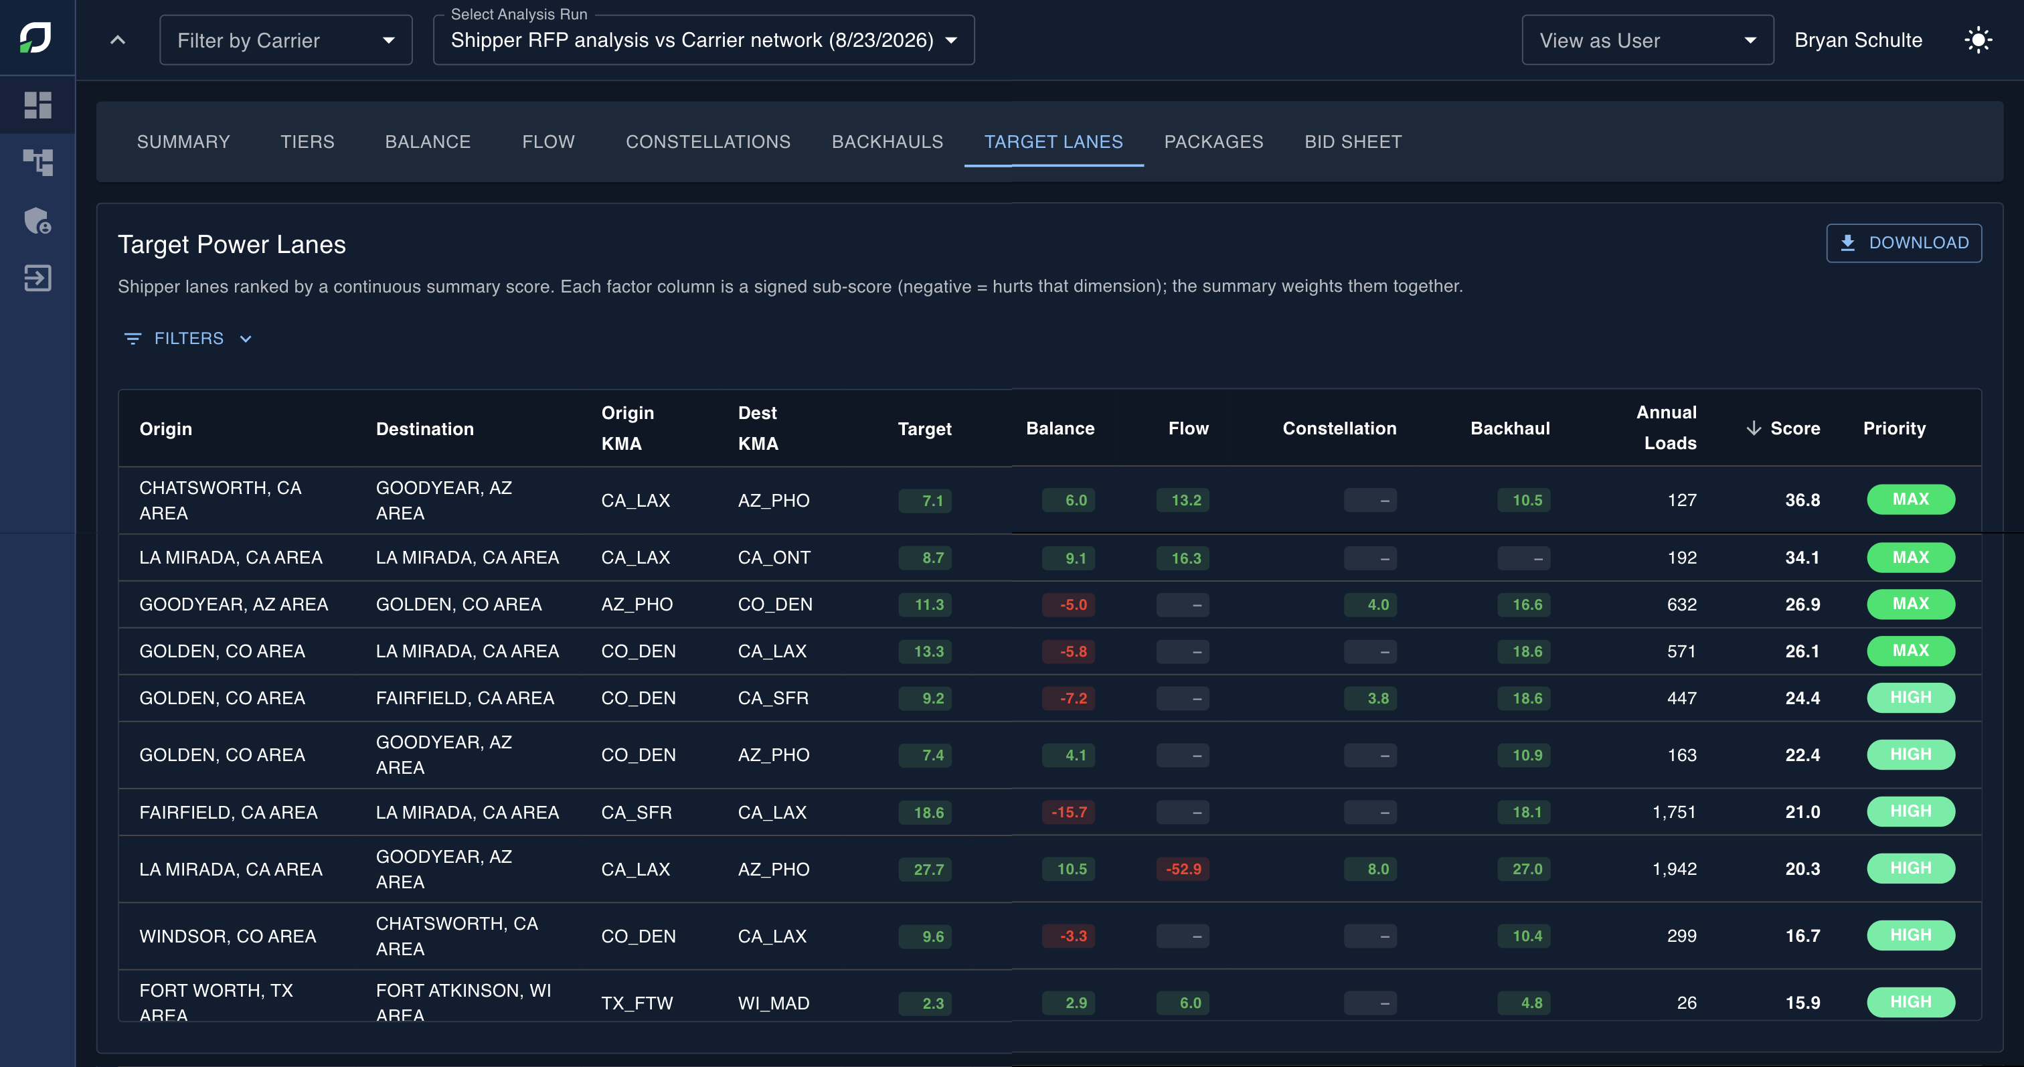Click HIGH badge in the 24.4 score row
The height and width of the screenshot is (1067, 2024).
1911,697
